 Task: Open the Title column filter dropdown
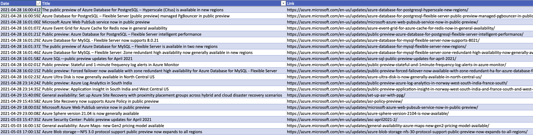click(x=283, y=3)
